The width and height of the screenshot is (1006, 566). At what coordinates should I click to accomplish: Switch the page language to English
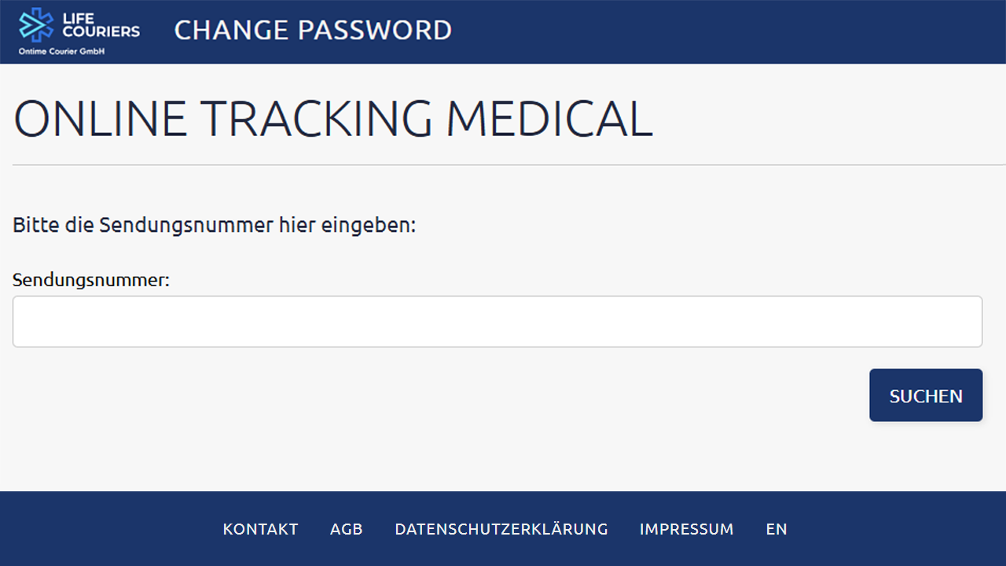777,528
